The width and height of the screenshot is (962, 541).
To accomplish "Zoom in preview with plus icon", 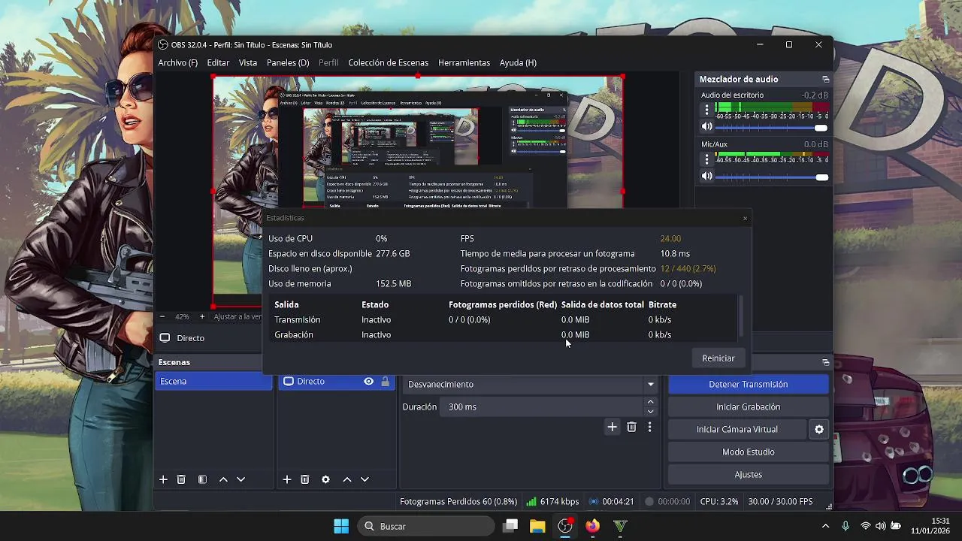I will click(201, 316).
